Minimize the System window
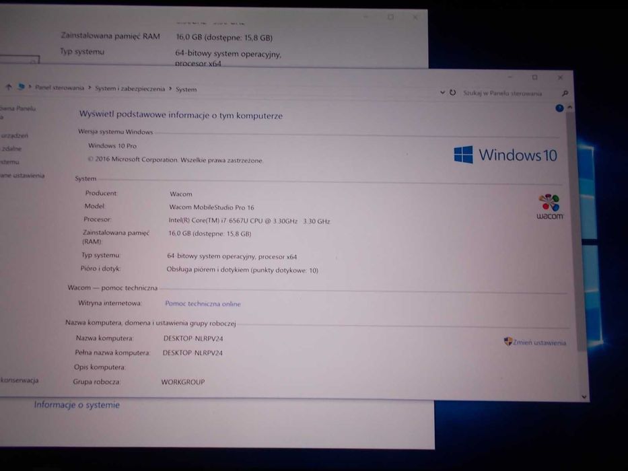The height and width of the screenshot is (471, 628). (x=510, y=77)
